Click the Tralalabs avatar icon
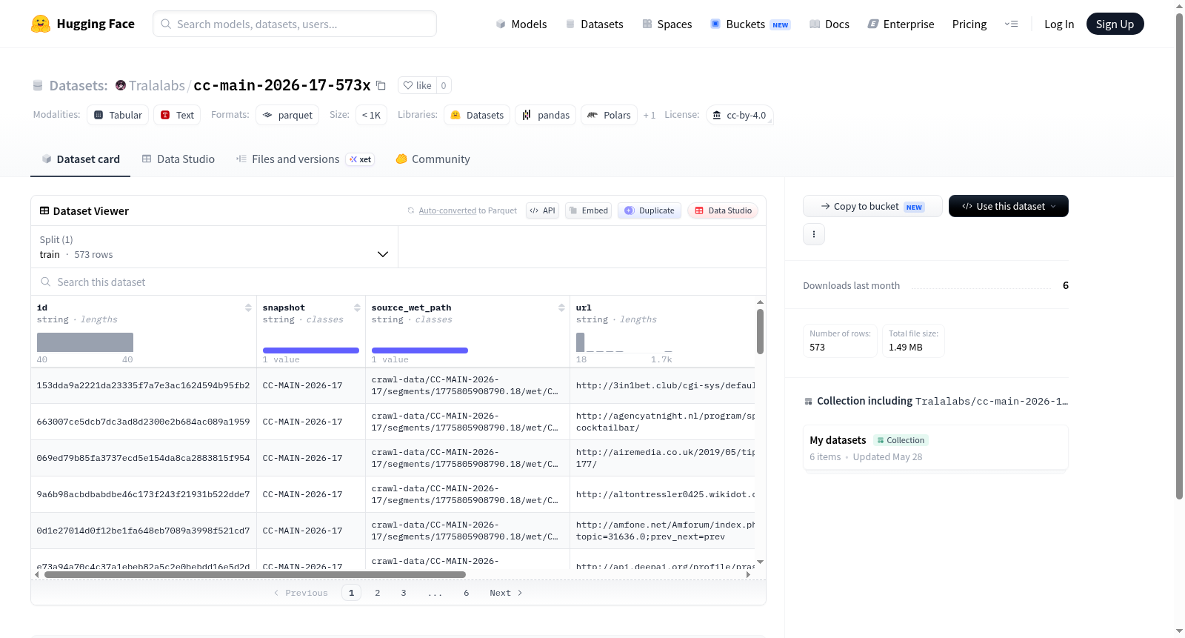Viewport: 1185px width, 638px height. (121, 85)
